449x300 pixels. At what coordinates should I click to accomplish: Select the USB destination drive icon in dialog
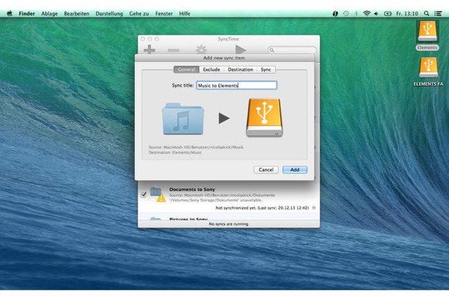[x=264, y=118]
